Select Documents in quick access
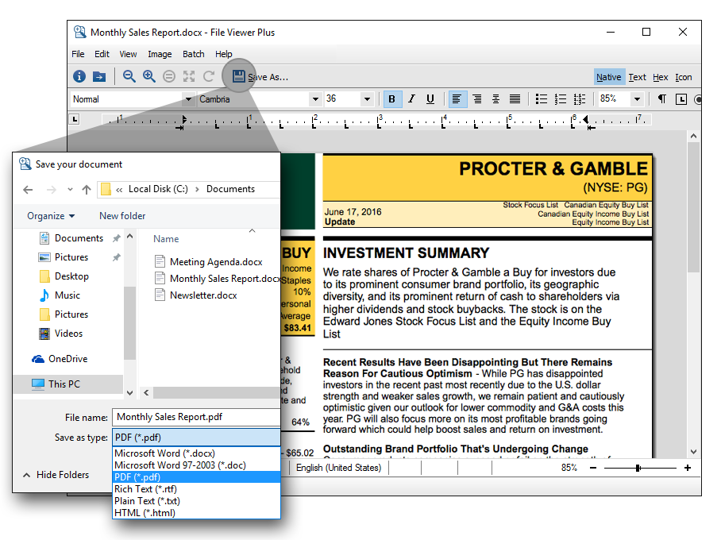Viewport: 721px width, 540px height. (x=79, y=237)
